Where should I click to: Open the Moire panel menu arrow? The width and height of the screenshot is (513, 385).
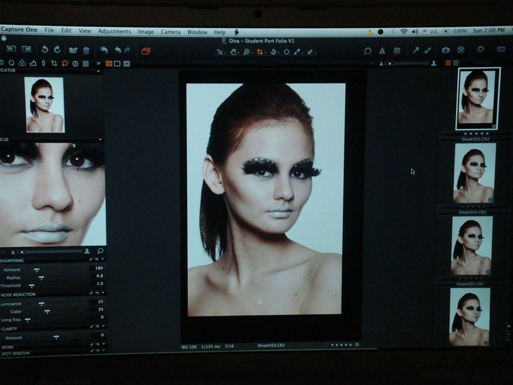(x=103, y=345)
